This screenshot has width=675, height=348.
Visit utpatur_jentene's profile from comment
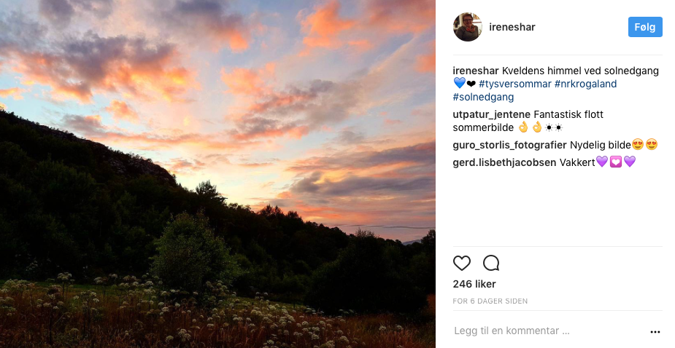point(491,114)
